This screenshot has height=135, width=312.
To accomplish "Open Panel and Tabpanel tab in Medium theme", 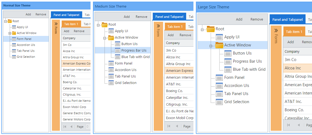I will pos(169,16).
